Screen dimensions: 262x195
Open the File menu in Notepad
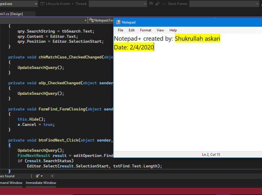121,30
